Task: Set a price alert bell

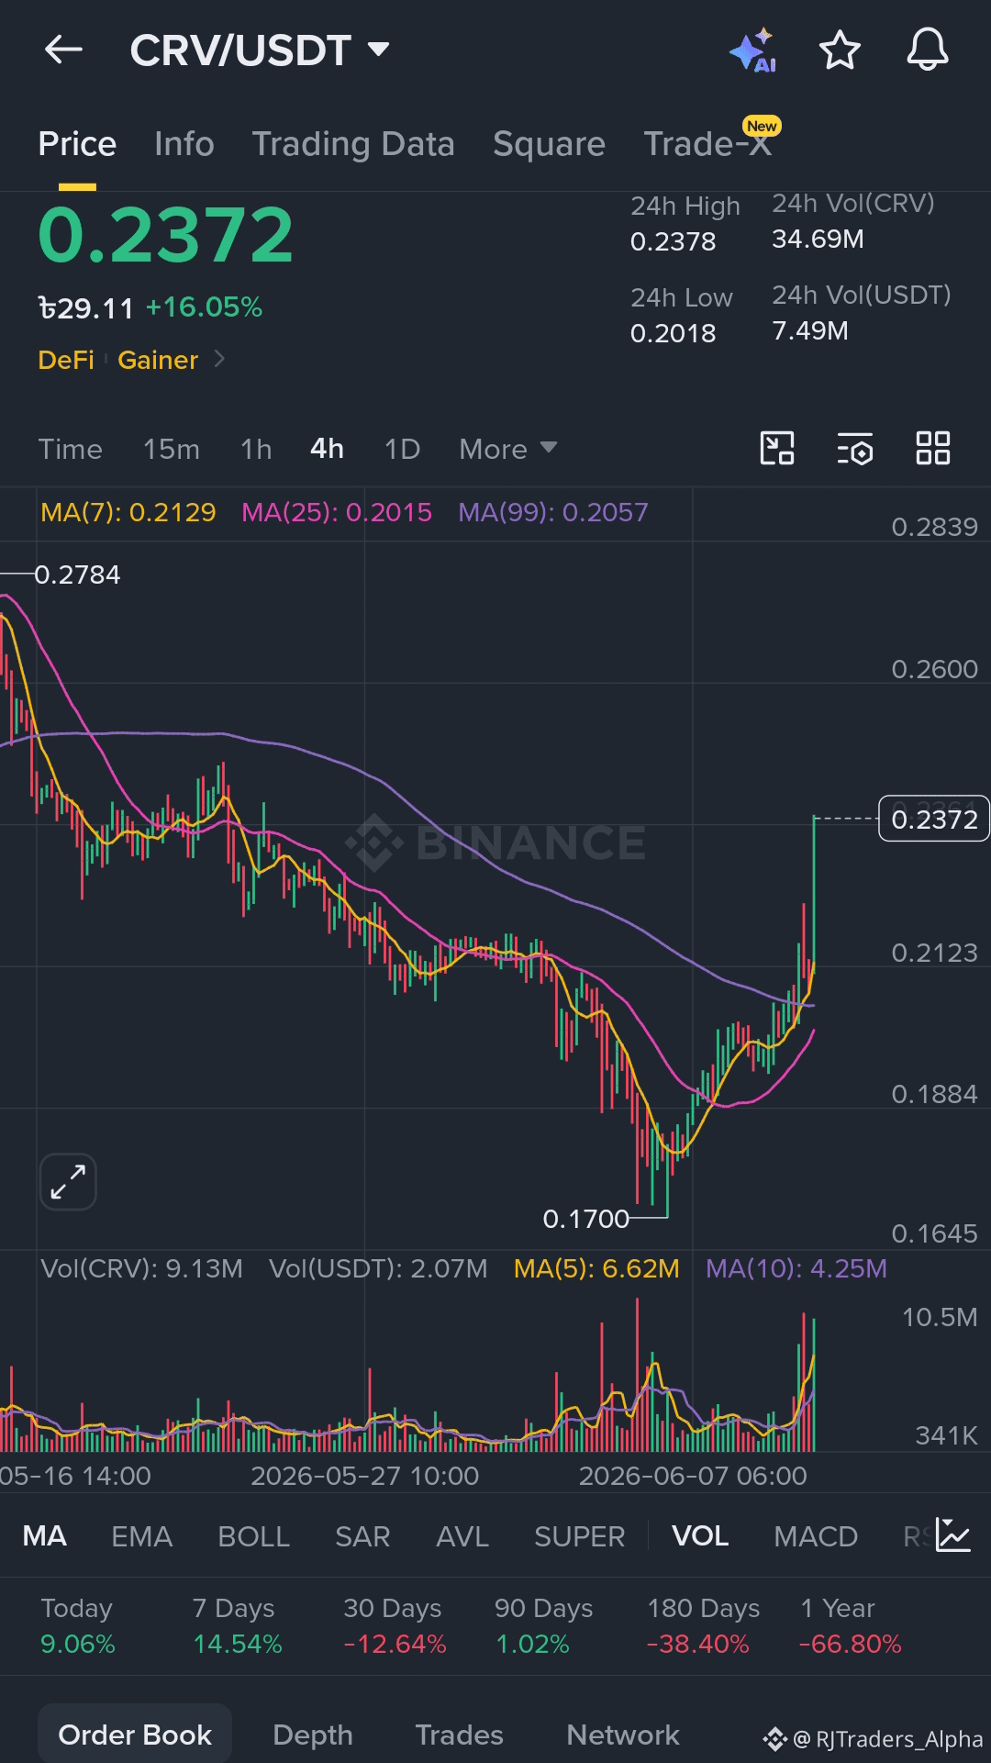Action: 928,50
